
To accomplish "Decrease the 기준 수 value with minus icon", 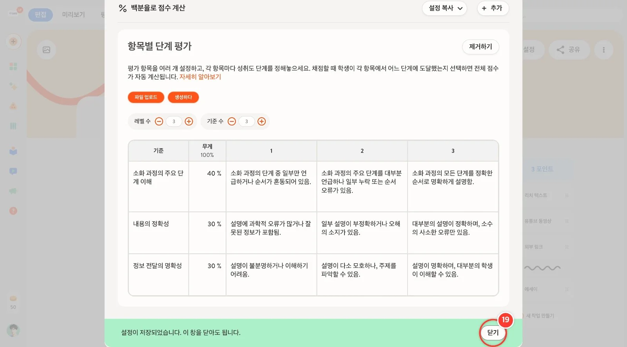I will (232, 122).
